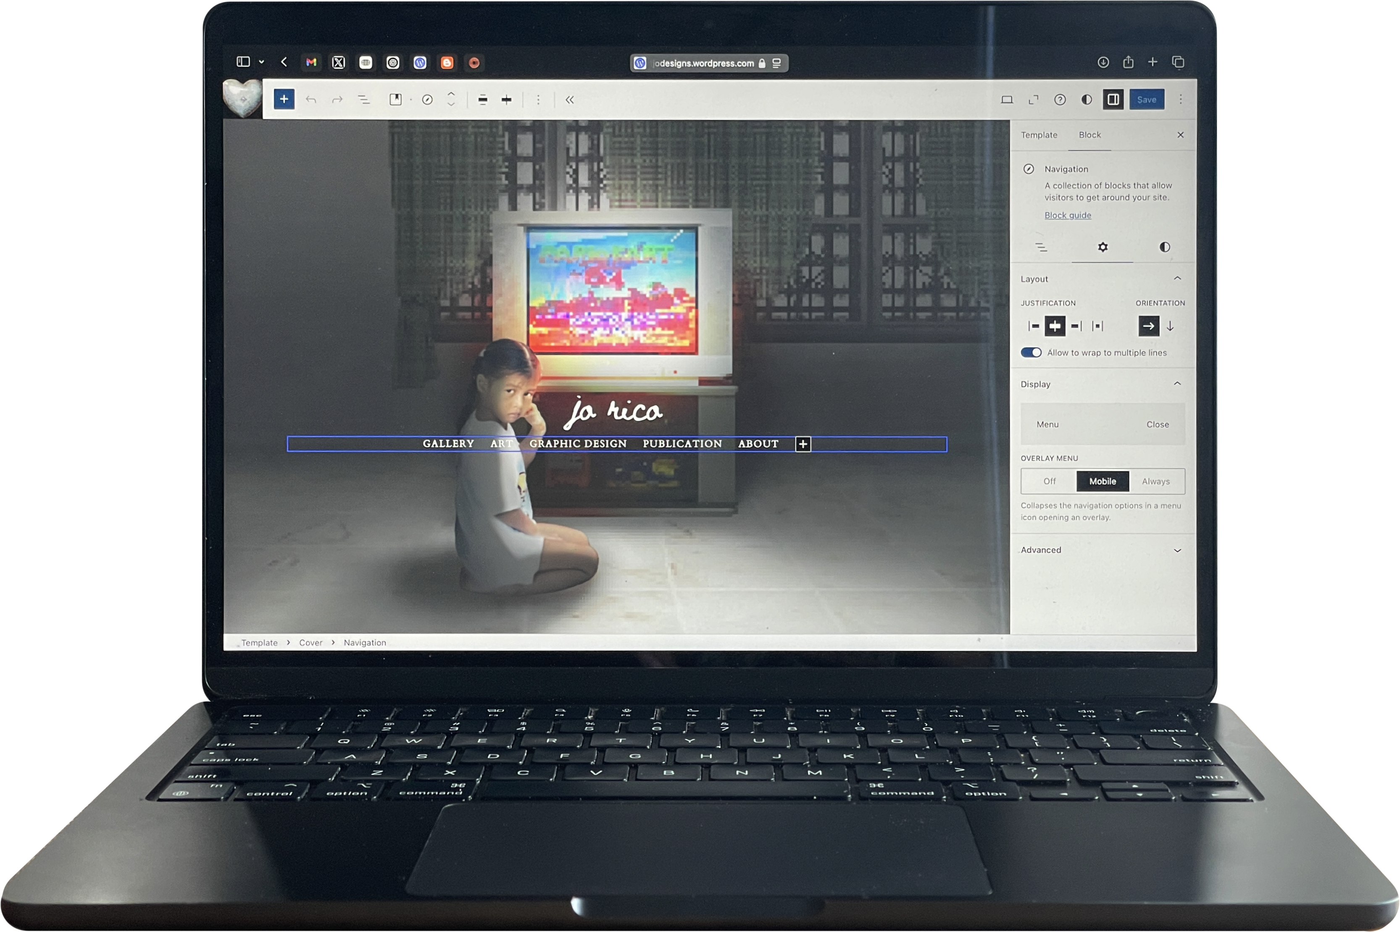Select the PUBLICATION navigation link

pyautogui.click(x=682, y=444)
